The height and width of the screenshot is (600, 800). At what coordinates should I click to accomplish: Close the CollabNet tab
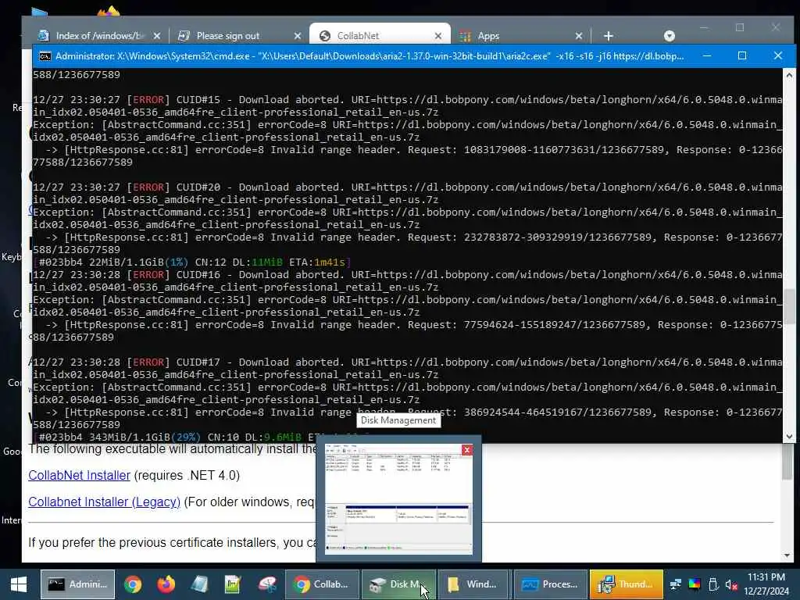coord(438,36)
